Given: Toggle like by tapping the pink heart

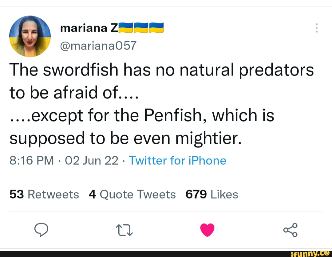Looking at the screenshot, I should pyautogui.click(x=207, y=230).
